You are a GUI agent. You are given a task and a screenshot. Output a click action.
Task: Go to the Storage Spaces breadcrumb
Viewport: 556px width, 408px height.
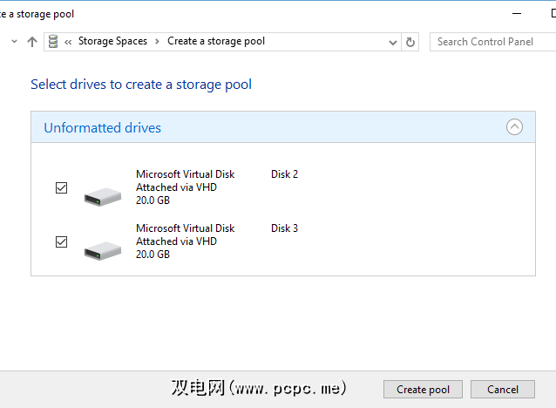pos(113,42)
